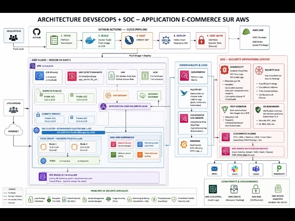Select the Helm deploy wheel icon
This screenshot has height=221, width=295.
(166, 40)
